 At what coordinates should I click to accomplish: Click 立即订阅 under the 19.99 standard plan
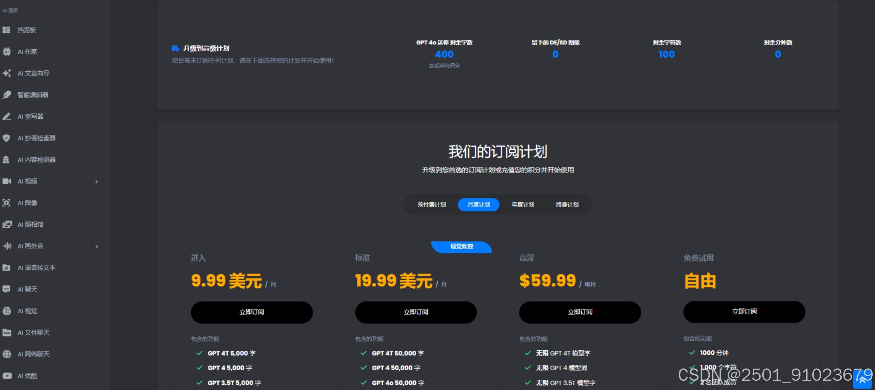tap(416, 312)
